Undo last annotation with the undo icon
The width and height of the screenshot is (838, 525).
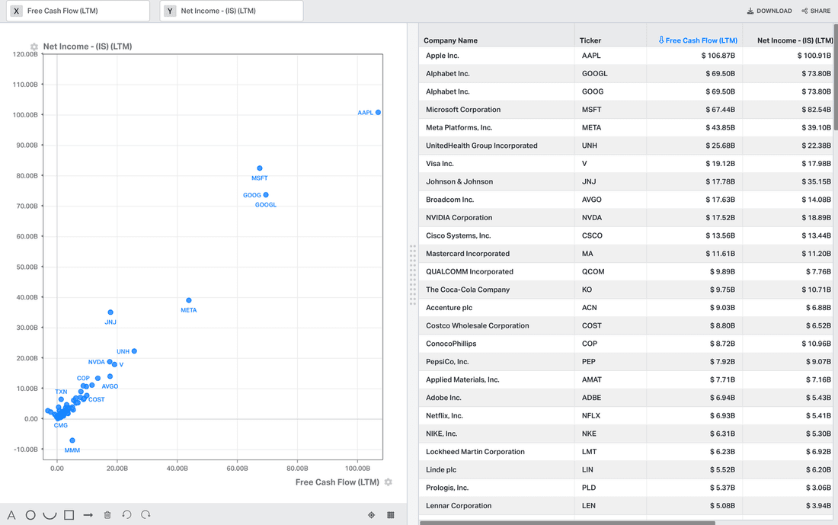(x=126, y=514)
